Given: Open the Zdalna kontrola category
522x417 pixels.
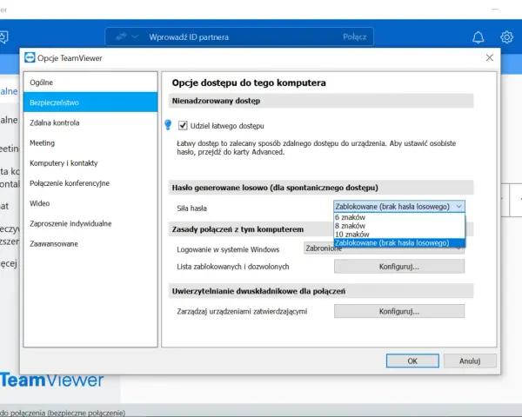Looking at the screenshot, I should coord(90,122).
